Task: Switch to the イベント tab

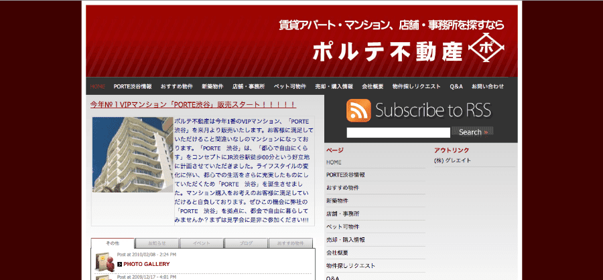Action: tap(202, 243)
